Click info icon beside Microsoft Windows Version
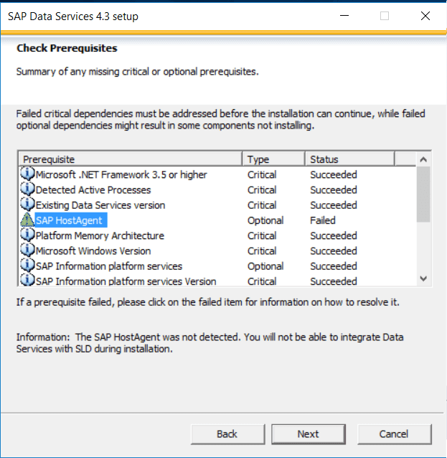 (x=27, y=250)
